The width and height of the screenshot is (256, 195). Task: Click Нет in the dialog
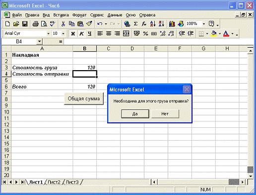click(x=165, y=114)
